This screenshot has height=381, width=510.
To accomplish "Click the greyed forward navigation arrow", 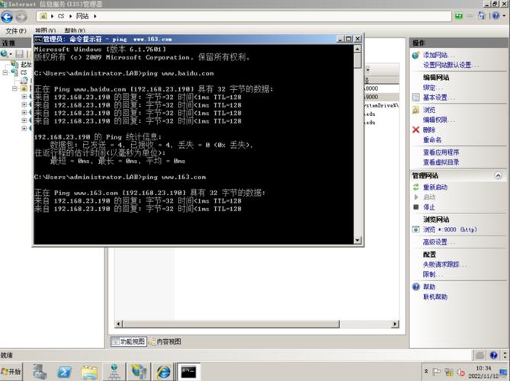I will pos(21,17).
